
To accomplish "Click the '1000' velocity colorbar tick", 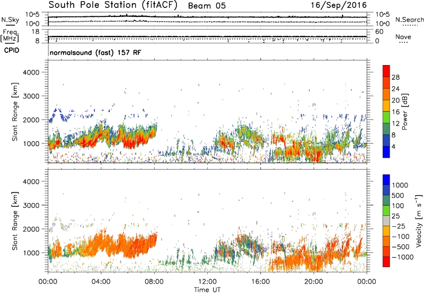I will pyautogui.click(x=400, y=185).
